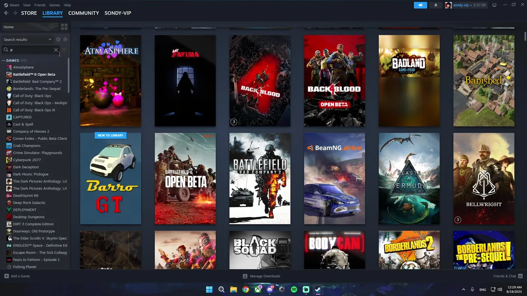This screenshot has height=296, width=527.
Task: Show hidden tray icons chevron
Action: (x=463, y=289)
